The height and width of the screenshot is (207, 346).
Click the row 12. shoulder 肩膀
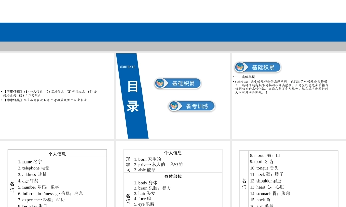point(266,181)
